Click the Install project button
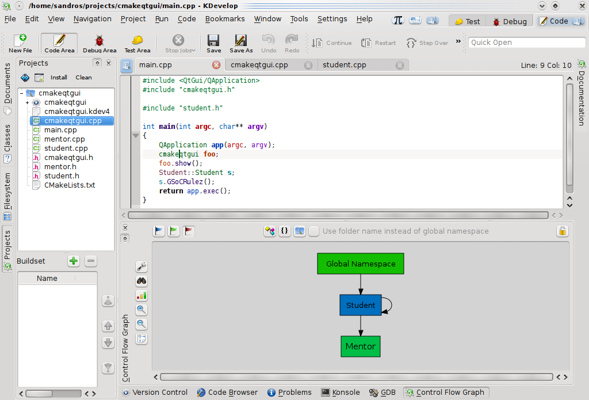 pos(59,77)
